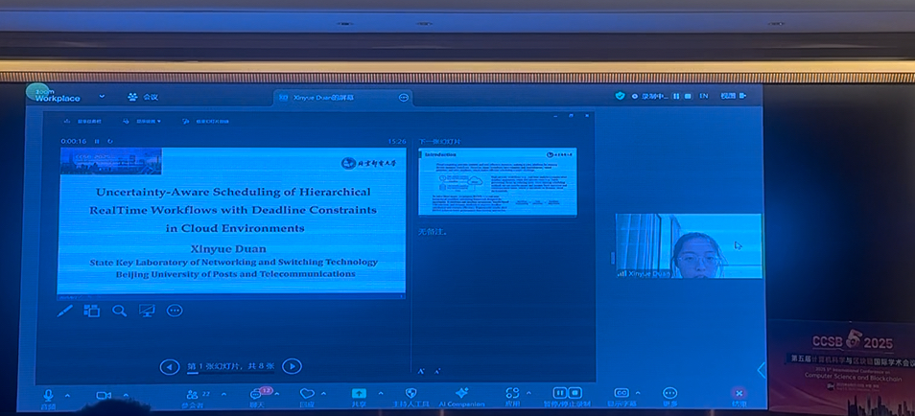
Task: Click the next slide Introduction thumbnail
Action: click(x=498, y=182)
